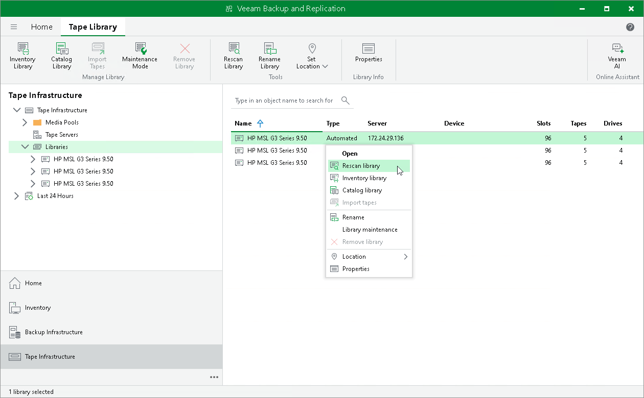Sort the list by the Drives column
644x398 pixels.
[613, 123]
